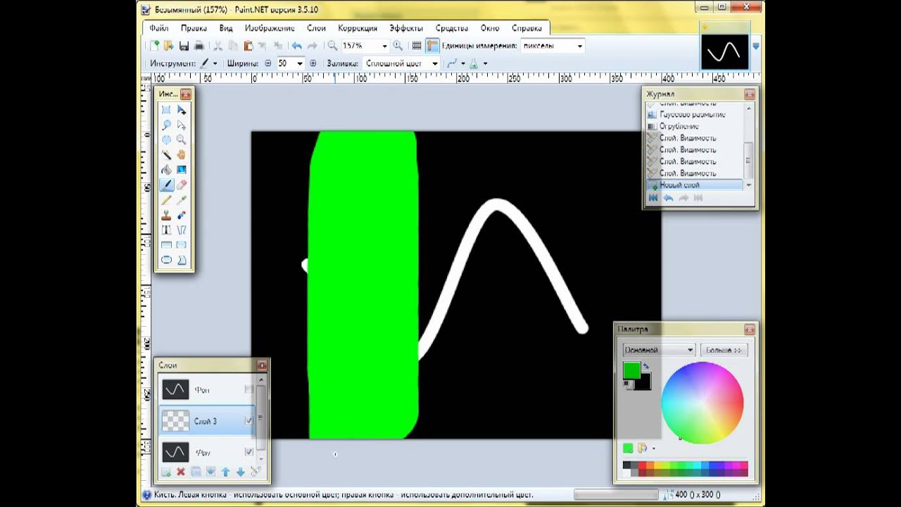This screenshot has height=507, width=901.
Task: Select Новый слой history entry
Action: [x=694, y=185]
